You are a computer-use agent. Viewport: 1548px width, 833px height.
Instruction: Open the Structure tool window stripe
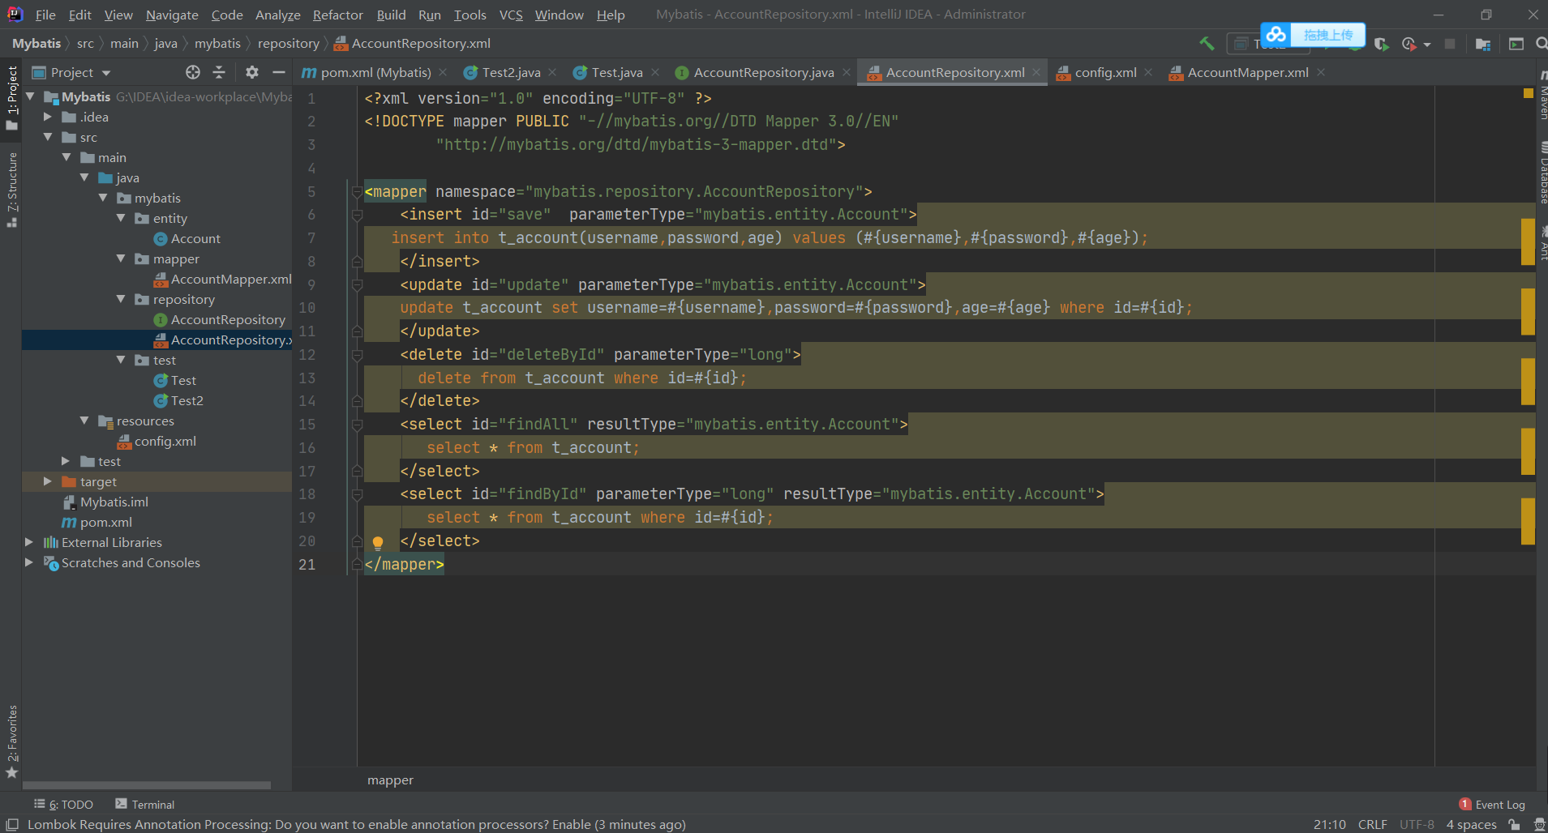click(11, 190)
